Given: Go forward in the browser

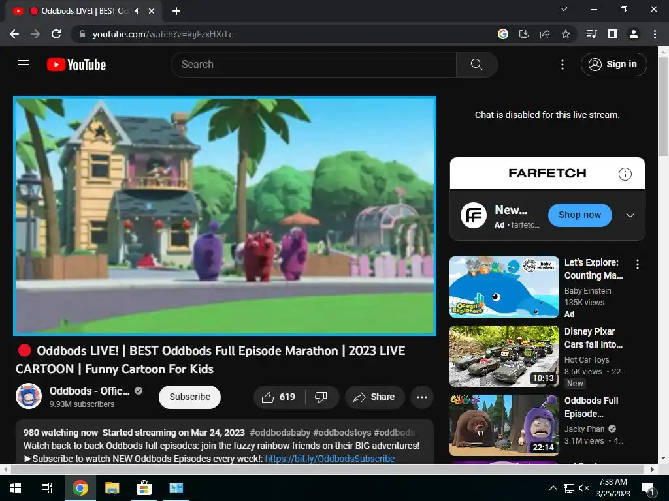Looking at the screenshot, I should click(x=35, y=34).
